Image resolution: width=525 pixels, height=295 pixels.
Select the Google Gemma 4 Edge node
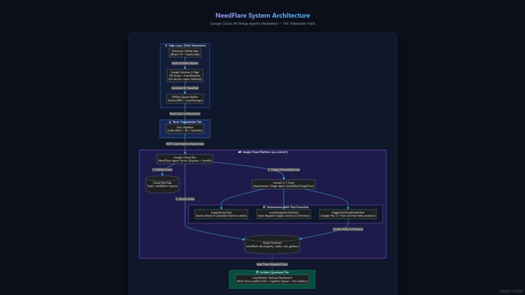pyautogui.click(x=185, y=76)
